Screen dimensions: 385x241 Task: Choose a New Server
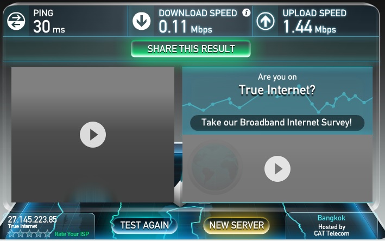coord(236,225)
